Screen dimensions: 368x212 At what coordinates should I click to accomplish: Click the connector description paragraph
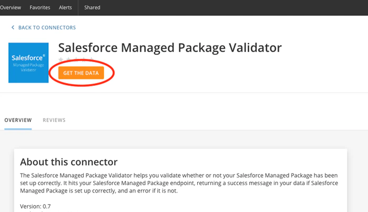179,183
